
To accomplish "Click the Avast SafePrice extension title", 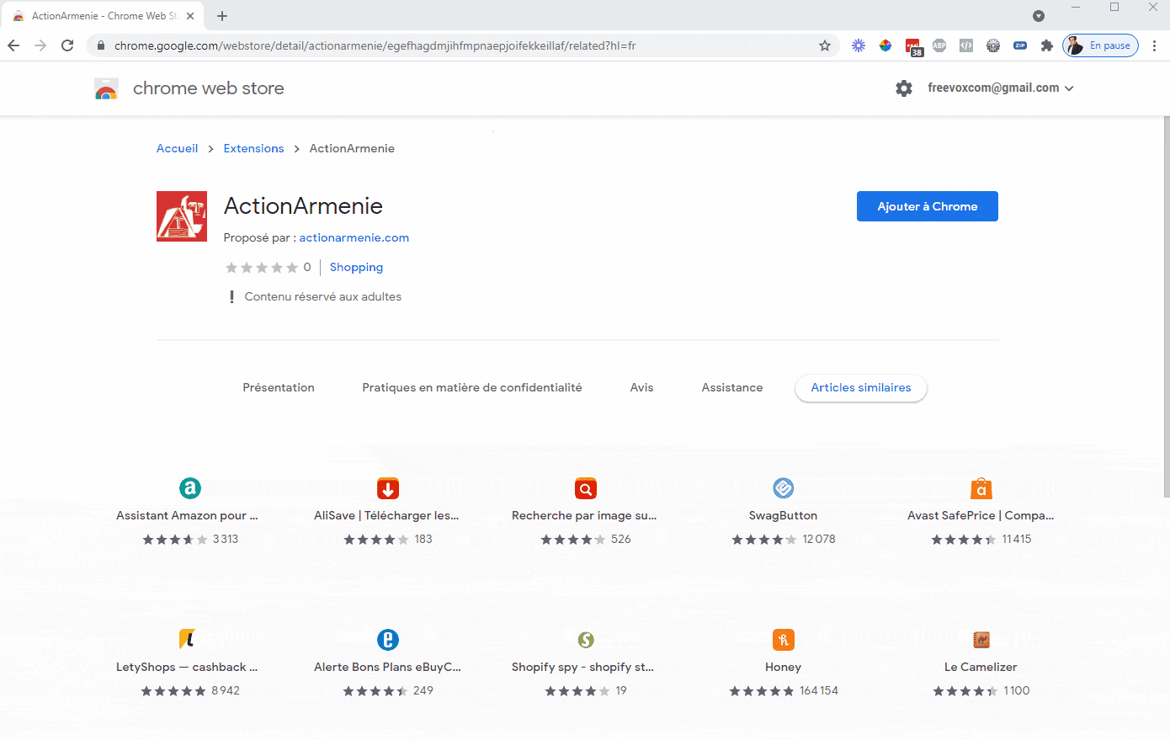I will tap(981, 515).
